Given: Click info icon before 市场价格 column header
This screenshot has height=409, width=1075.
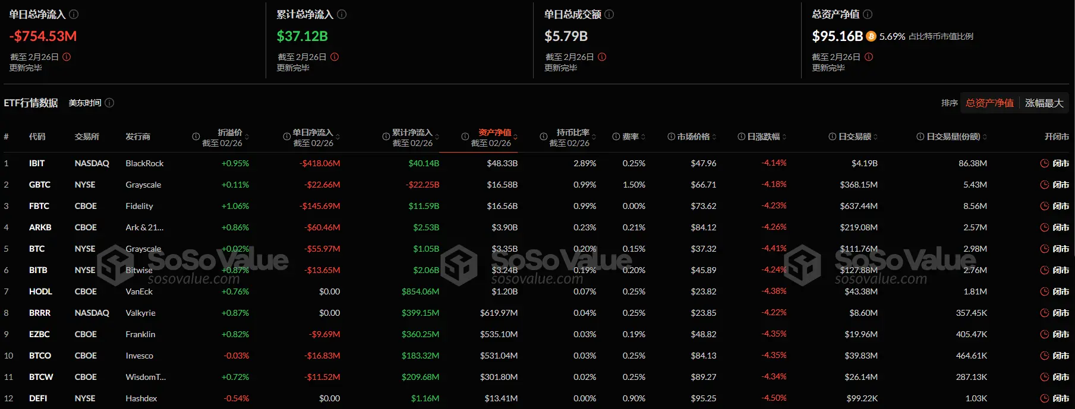Looking at the screenshot, I should 672,137.
